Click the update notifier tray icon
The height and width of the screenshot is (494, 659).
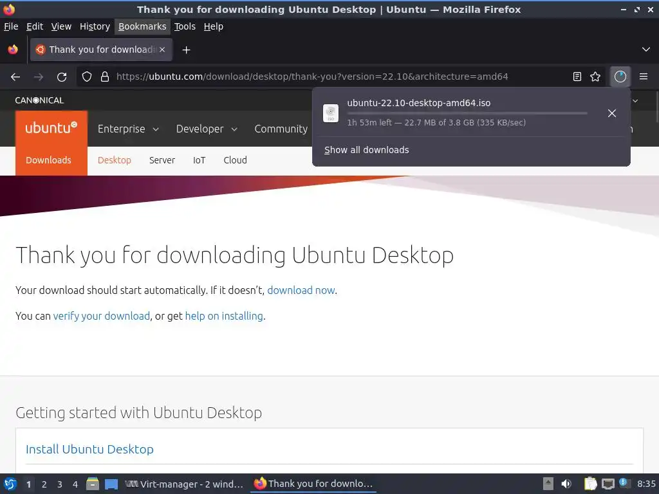pos(624,483)
